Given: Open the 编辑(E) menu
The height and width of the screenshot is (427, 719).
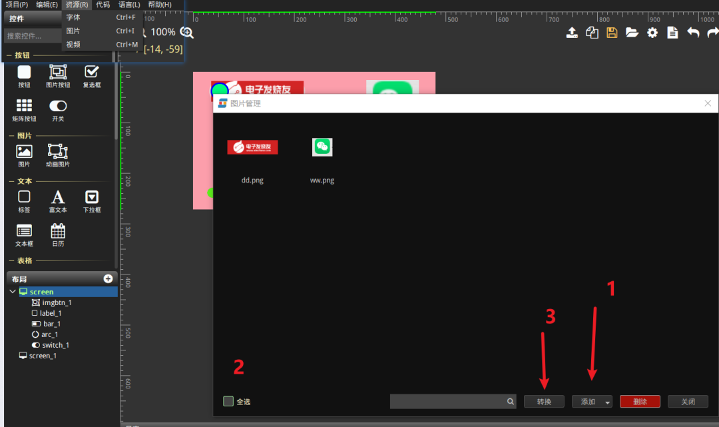Looking at the screenshot, I should (47, 5).
